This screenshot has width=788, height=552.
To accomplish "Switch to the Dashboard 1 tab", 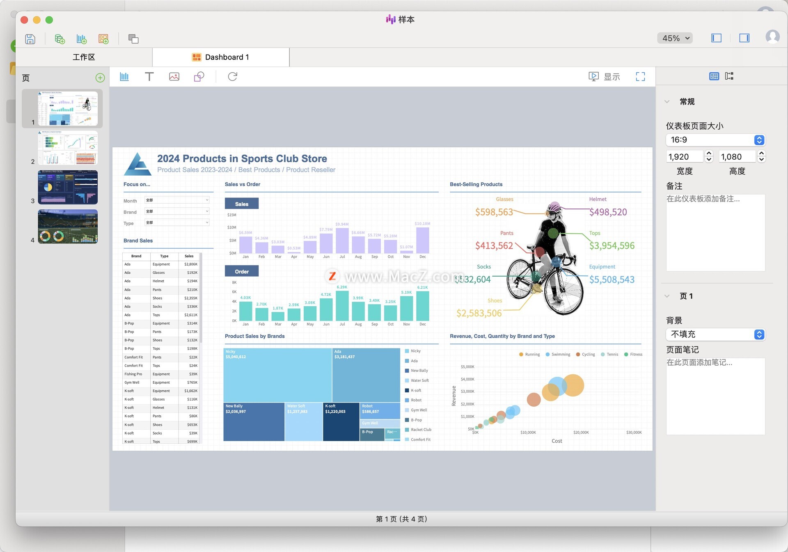I will click(x=220, y=57).
